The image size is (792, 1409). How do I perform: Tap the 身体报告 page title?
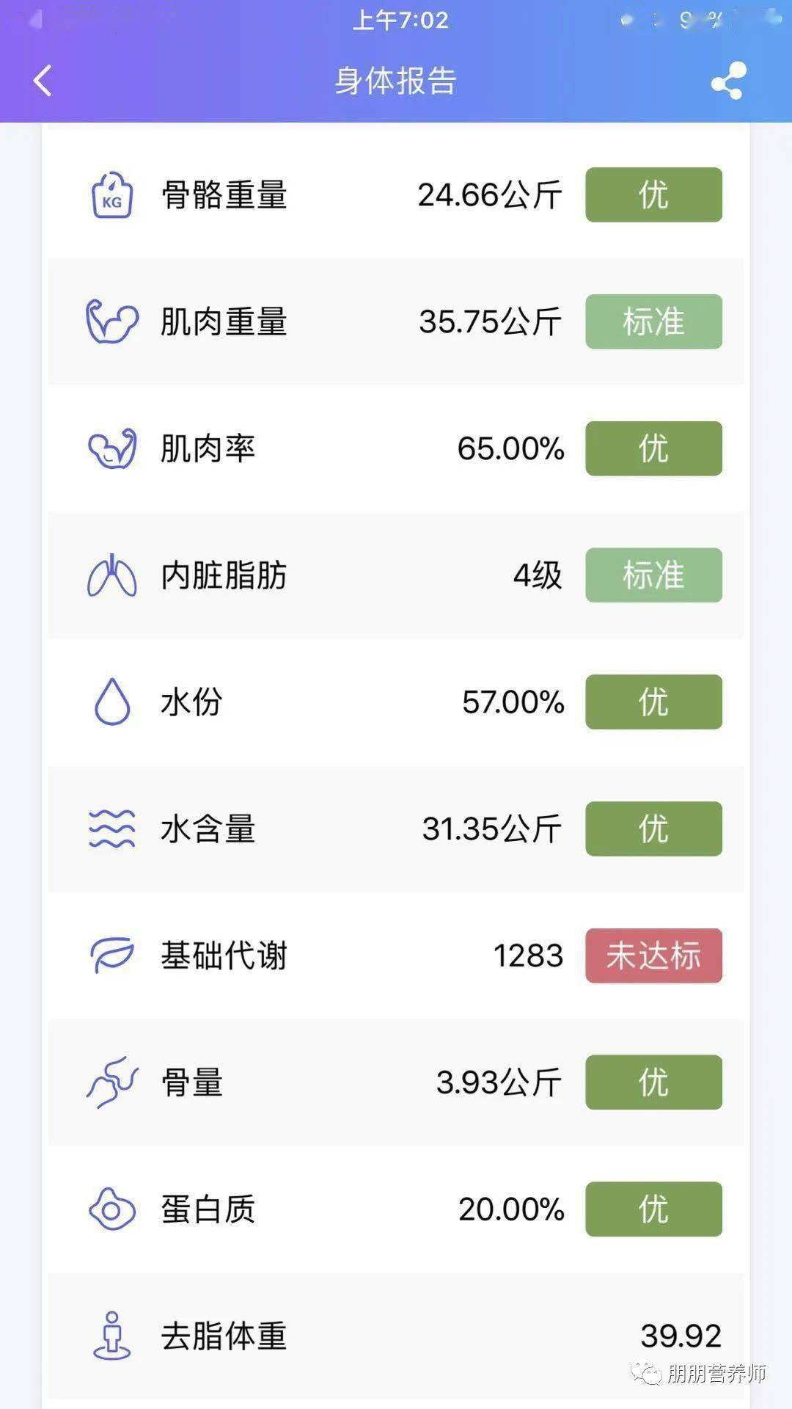396,81
